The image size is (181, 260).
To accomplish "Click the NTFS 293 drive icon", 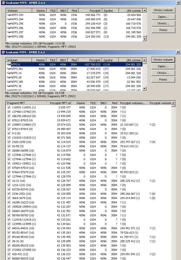I will pyautogui.click(x=9, y=15).
